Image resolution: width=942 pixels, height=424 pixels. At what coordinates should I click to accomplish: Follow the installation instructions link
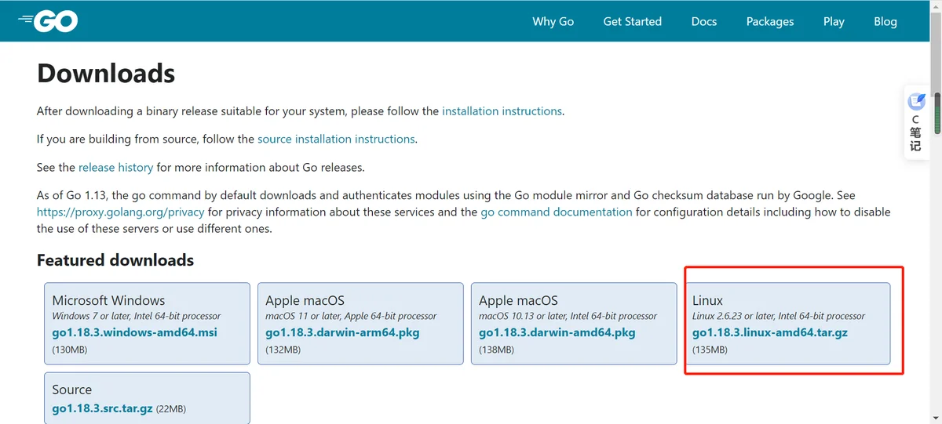[x=502, y=111]
